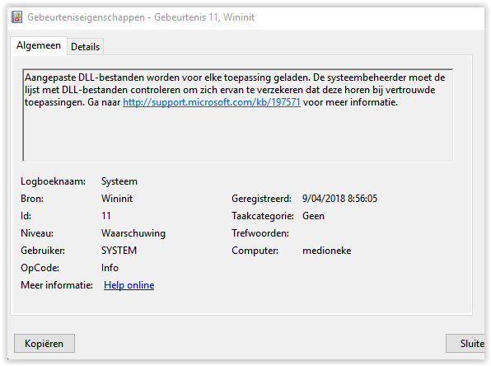Select the event Id value 11

[x=106, y=216]
